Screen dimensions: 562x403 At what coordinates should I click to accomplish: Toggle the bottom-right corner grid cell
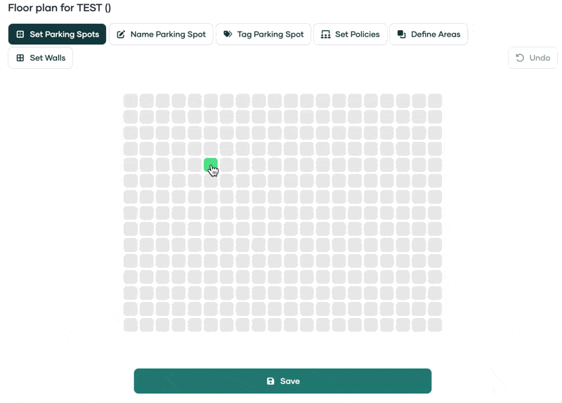click(435, 325)
